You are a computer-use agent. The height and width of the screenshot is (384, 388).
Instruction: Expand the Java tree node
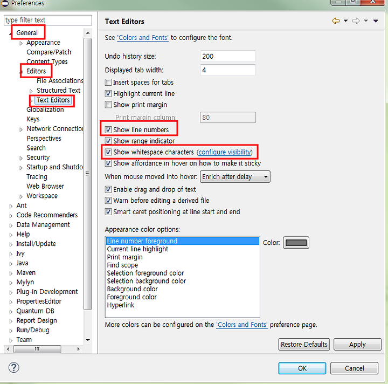[x=11, y=264]
